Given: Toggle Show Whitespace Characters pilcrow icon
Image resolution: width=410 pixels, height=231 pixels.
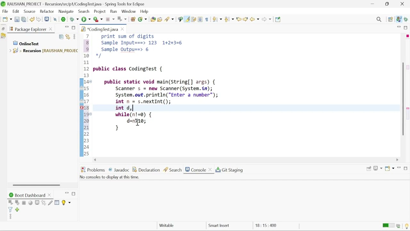Looking at the screenshot, I should (x=207, y=19).
